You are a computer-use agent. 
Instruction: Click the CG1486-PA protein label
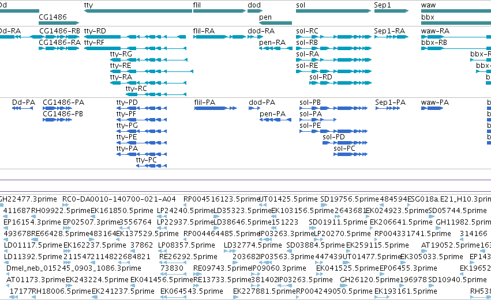click(x=63, y=102)
